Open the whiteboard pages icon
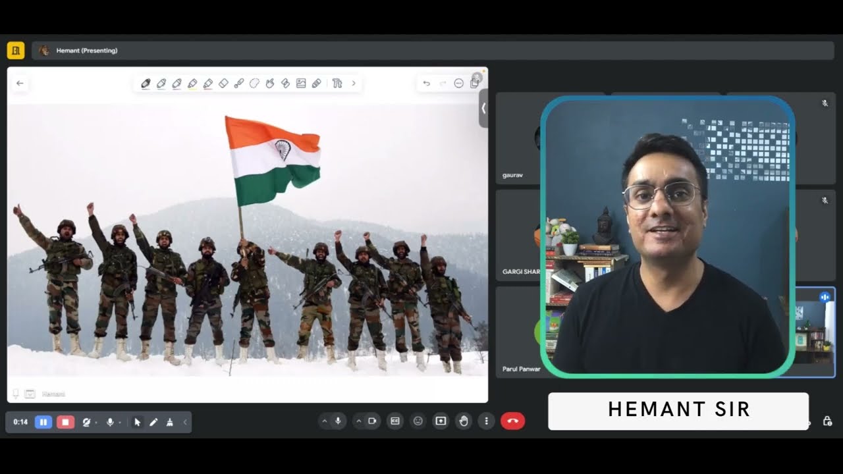 [x=475, y=83]
